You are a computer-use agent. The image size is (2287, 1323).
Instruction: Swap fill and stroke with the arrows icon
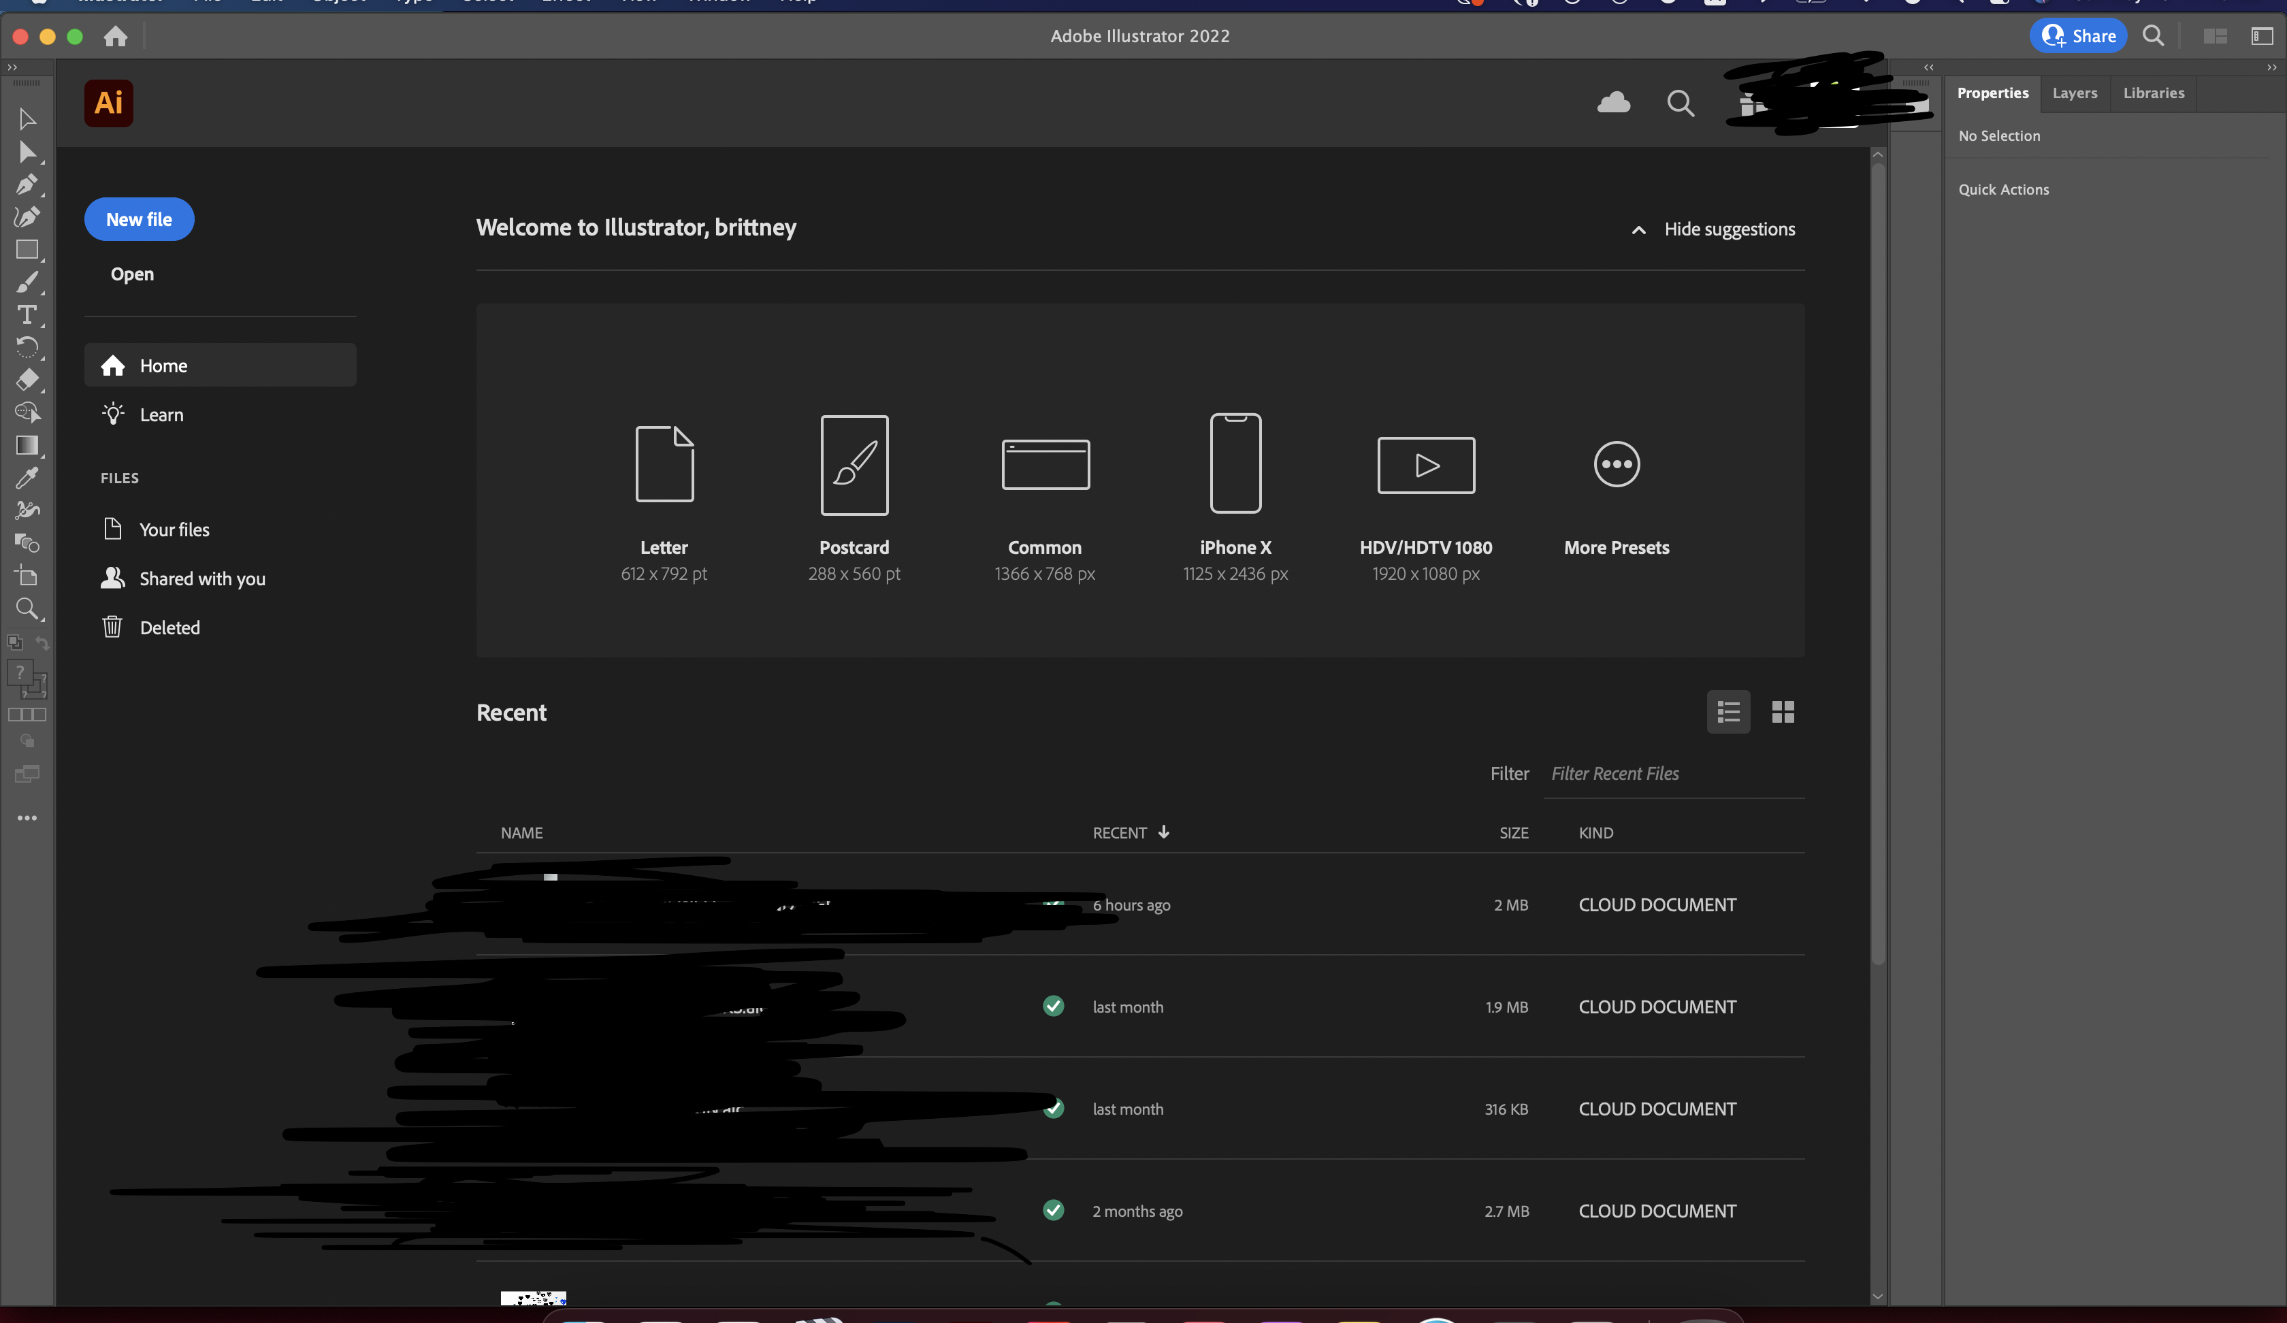pos(42,642)
